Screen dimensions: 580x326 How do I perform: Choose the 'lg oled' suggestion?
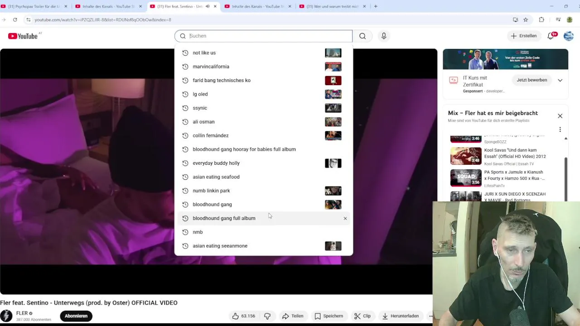[263, 94]
